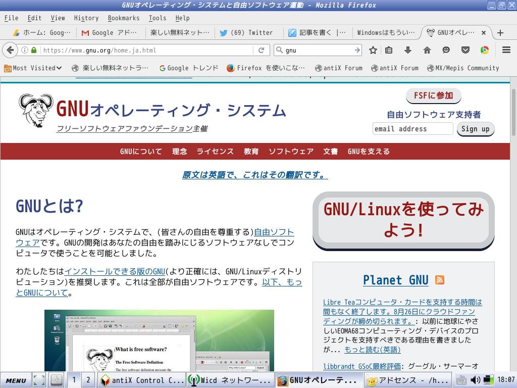
Task: Save page to Pocket icon
Action: 465,50
